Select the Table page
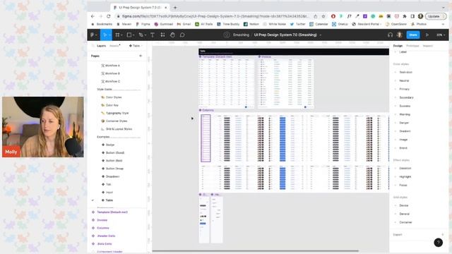The width and height of the screenshot is (452, 254). point(107,200)
